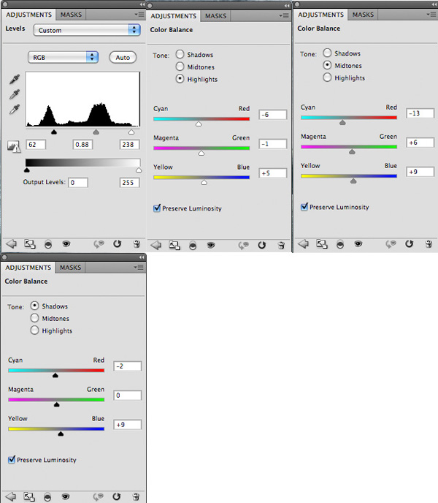Open panel flyout menu in Levels panel

click(139, 15)
